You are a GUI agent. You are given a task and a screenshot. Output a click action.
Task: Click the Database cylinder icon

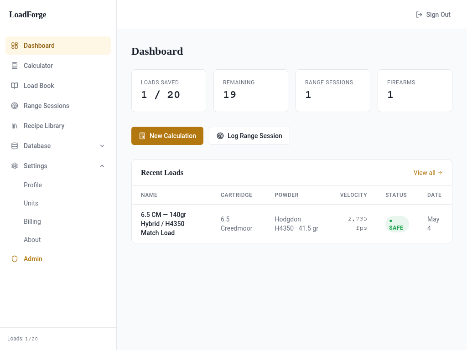coord(15,146)
